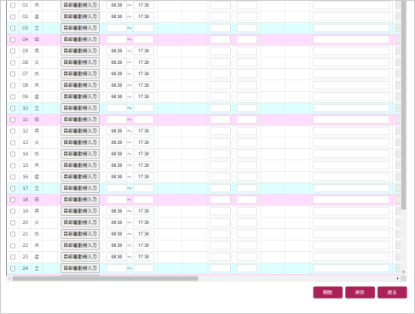This screenshot has width=415, height=314.
Task: Open the work-input button for day 18 Sunday
Action: 80,200
